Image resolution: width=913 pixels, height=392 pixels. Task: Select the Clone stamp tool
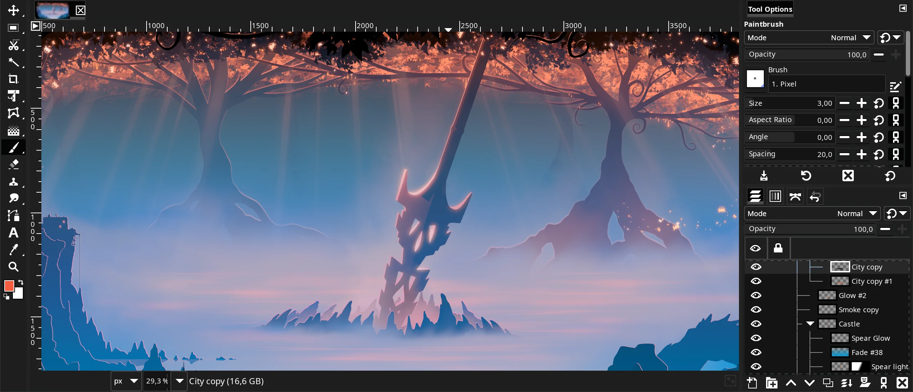point(14,181)
